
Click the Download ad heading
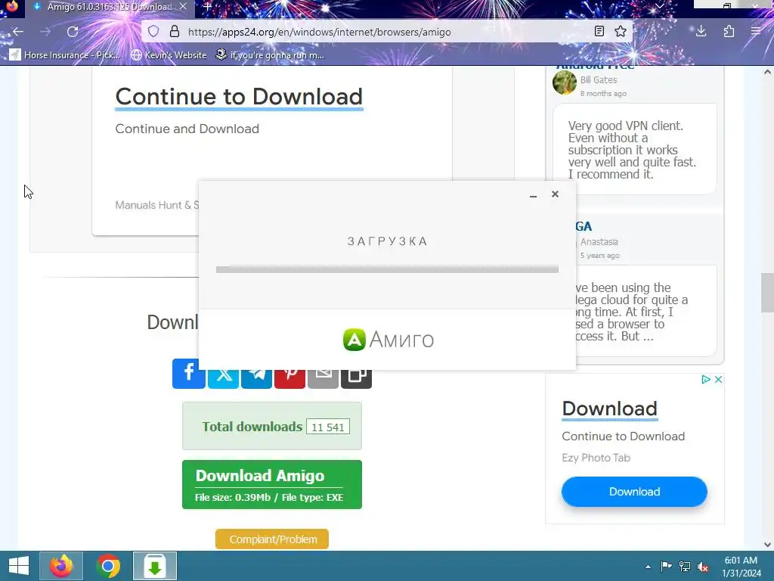[x=610, y=409]
